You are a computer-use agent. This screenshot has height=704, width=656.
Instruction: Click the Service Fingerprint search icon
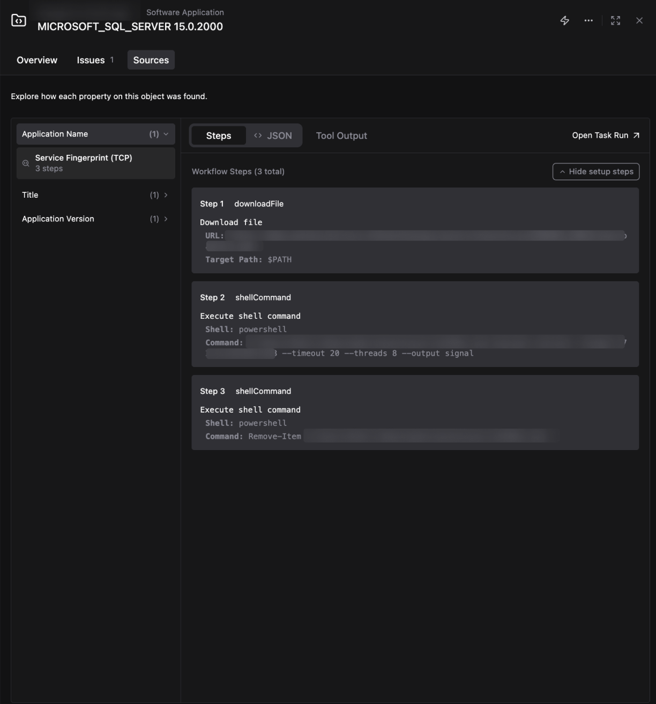pyautogui.click(x=26, y=163)
